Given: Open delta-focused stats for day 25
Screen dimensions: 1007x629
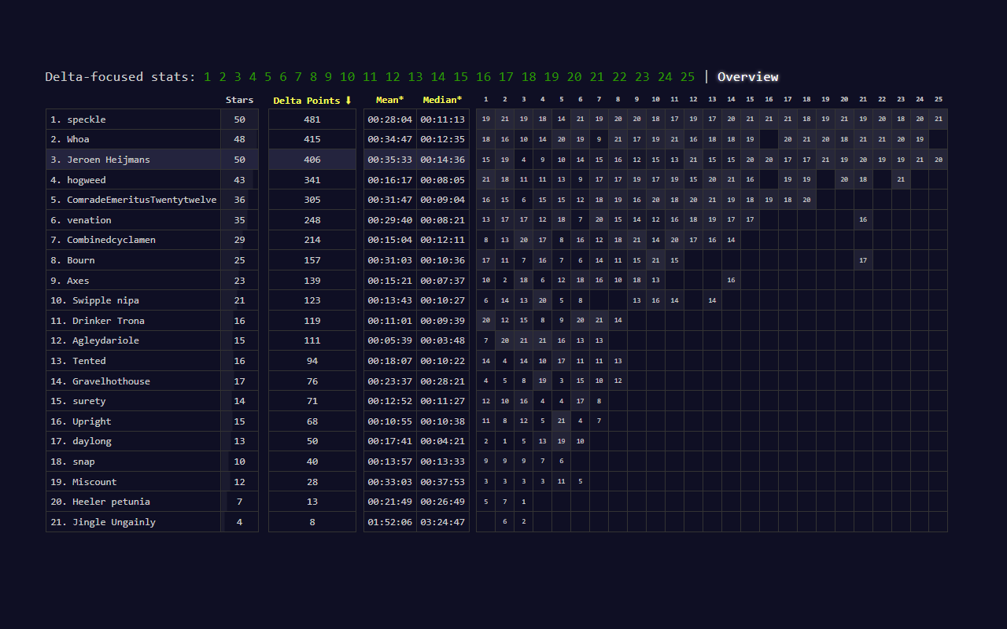Looking at the screenshot, I should [688, 77].
